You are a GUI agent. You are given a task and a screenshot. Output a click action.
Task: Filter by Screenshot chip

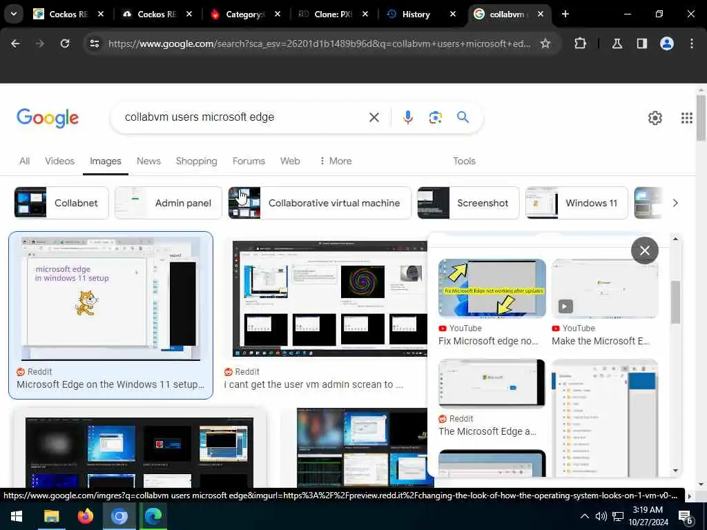(x=469, y=203)
